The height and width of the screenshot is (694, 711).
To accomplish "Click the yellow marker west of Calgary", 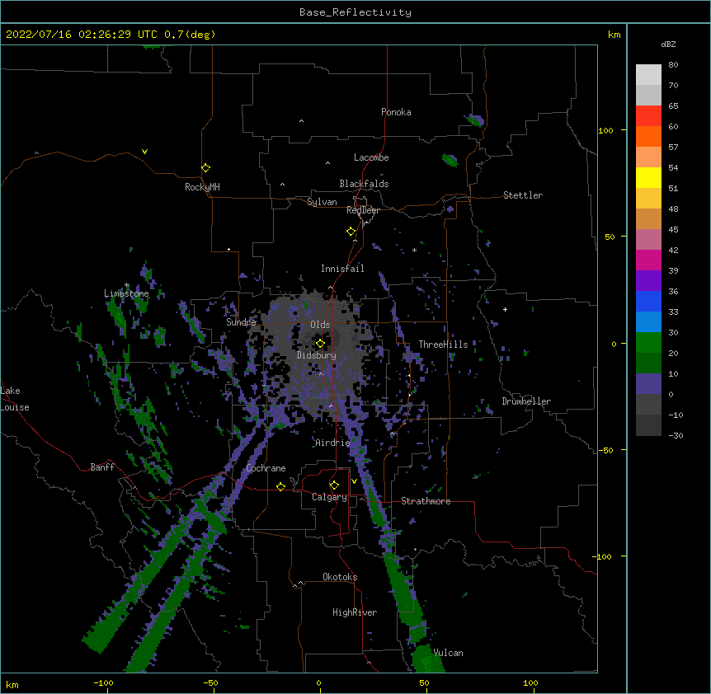I will [280, 486].
